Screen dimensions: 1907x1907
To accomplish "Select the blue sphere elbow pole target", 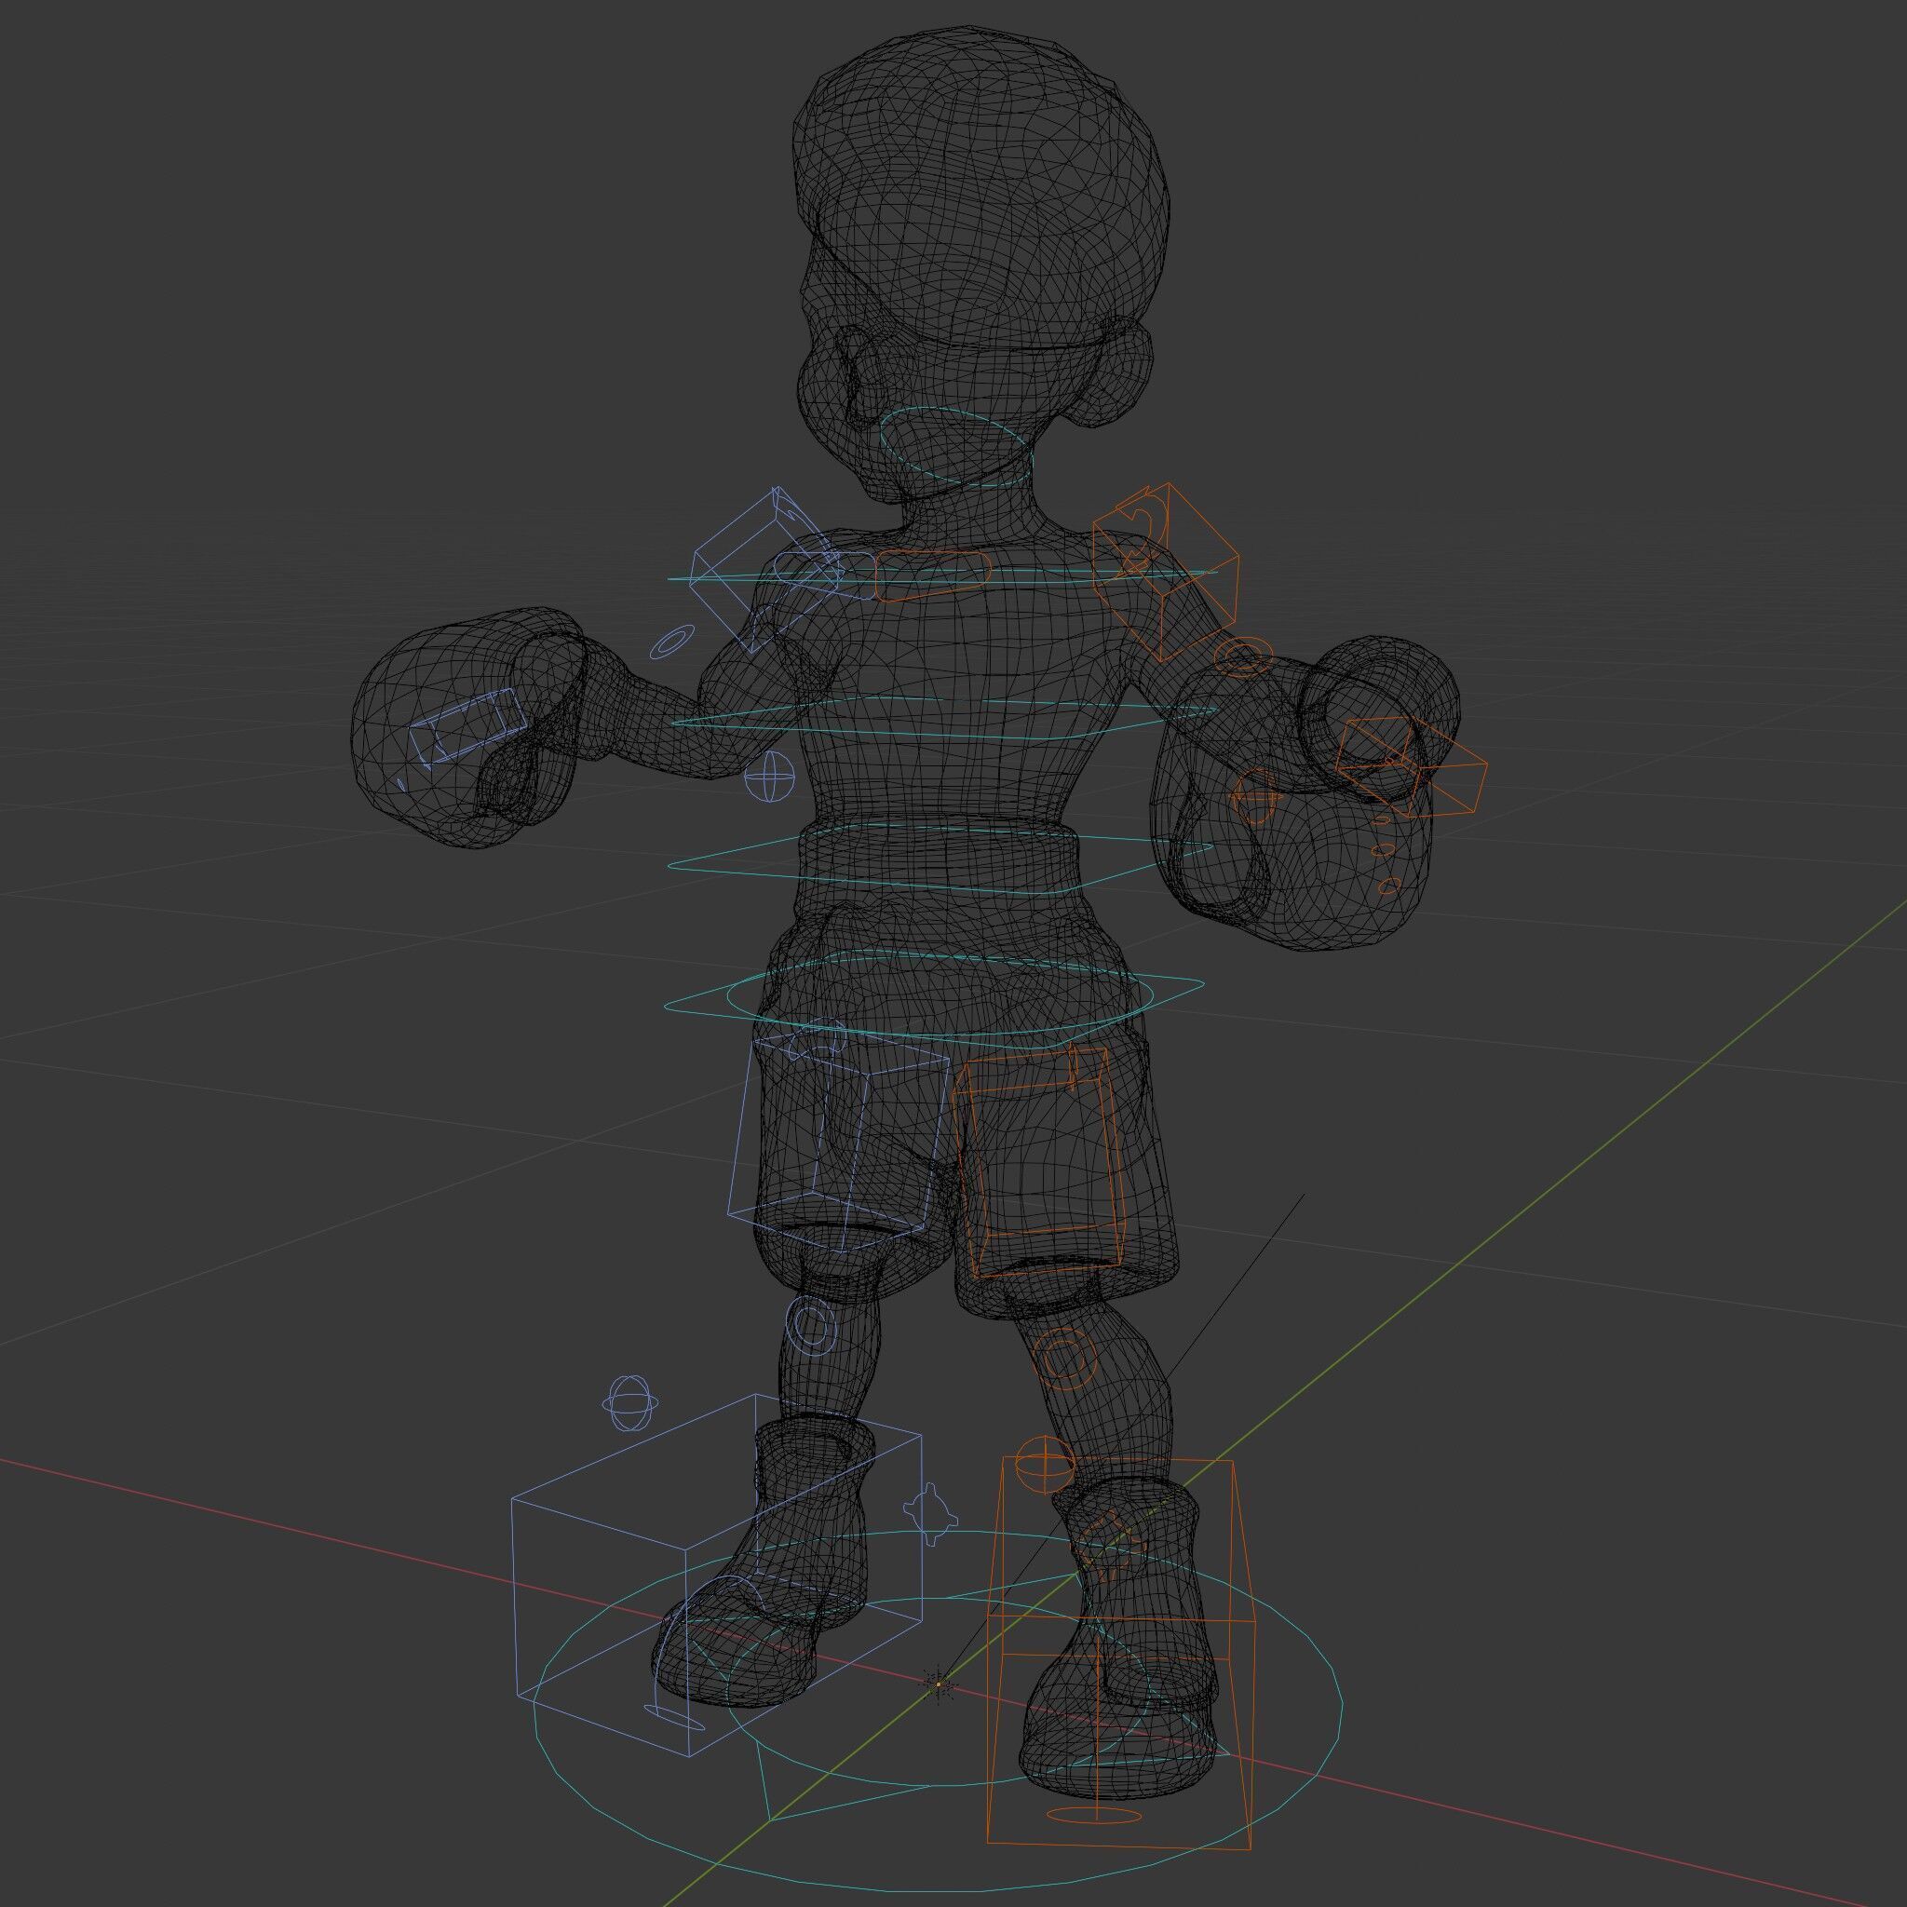I will [769, 777].
